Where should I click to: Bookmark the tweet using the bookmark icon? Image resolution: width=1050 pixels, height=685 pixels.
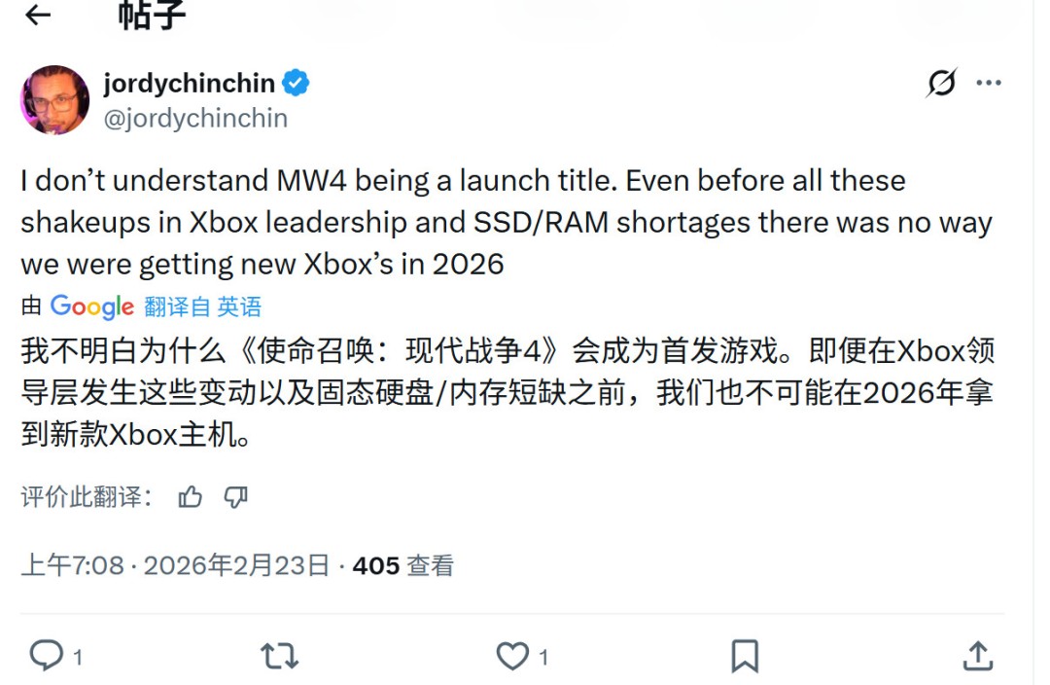pyautogui.click(x=744, y=657)
